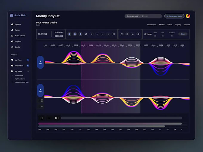This screenshot has width=203, height=152.
Task: Toggle the R channel ON button
Action: click(x=40, y=91)
